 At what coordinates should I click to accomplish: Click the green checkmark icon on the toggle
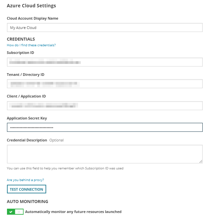pos(11,212)
